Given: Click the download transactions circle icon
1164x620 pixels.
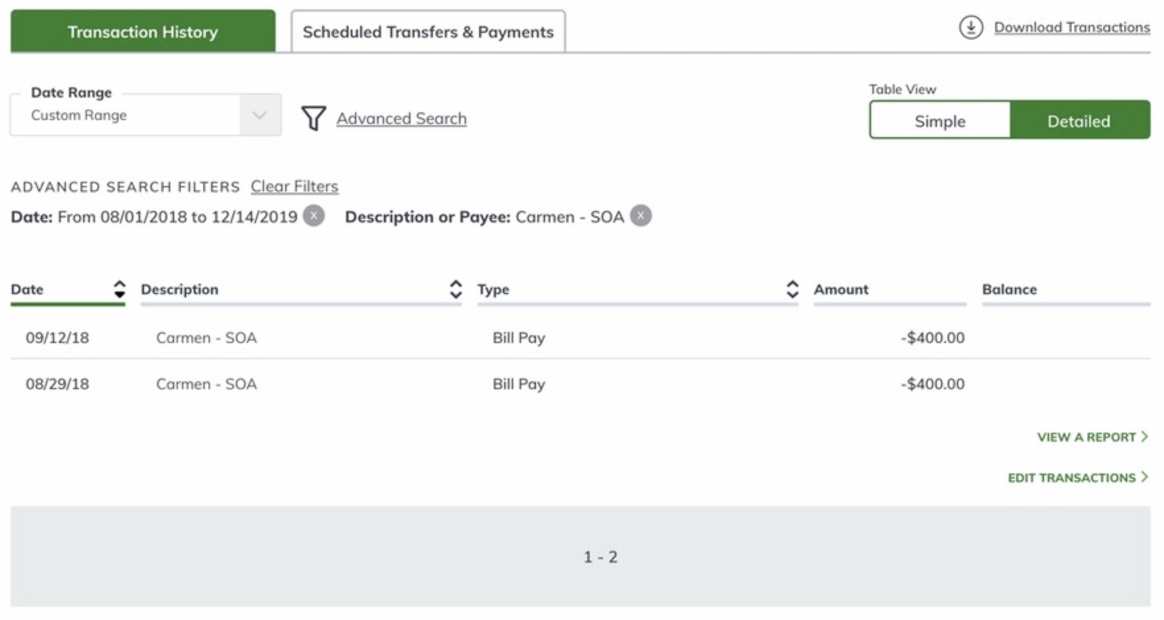Looking at the screenshot, I should pyautogui.click(x=971, y=28).
